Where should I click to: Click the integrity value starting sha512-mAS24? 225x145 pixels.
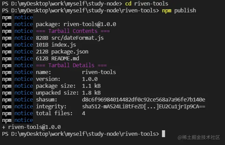[x=144, y=107]
